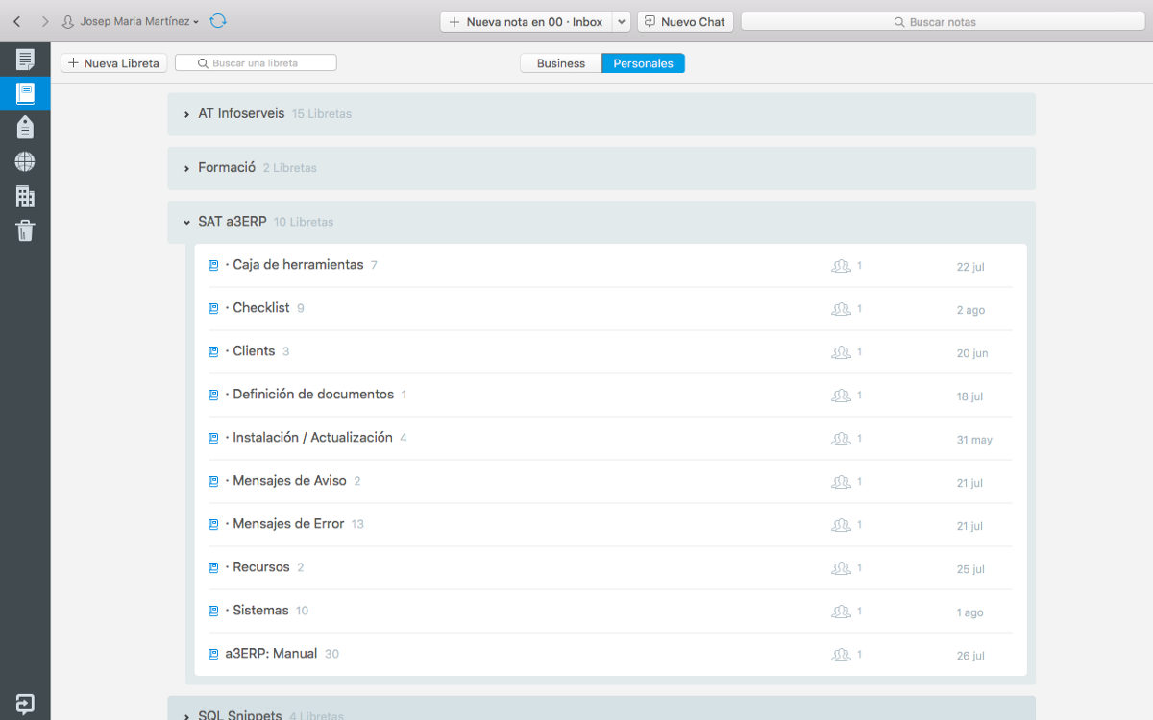Open the Trash from the sidebar
This screenshot has height=720, width=1153.
tap(24, 230)
